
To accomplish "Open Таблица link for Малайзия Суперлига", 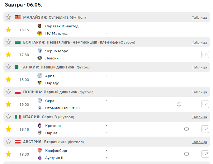I will coord(199,17).
